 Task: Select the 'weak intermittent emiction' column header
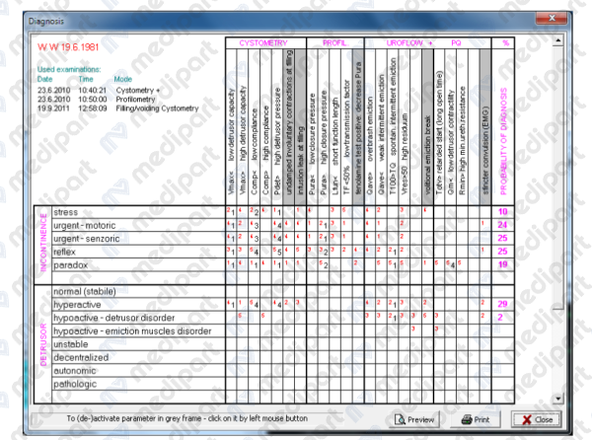[381, 127]
